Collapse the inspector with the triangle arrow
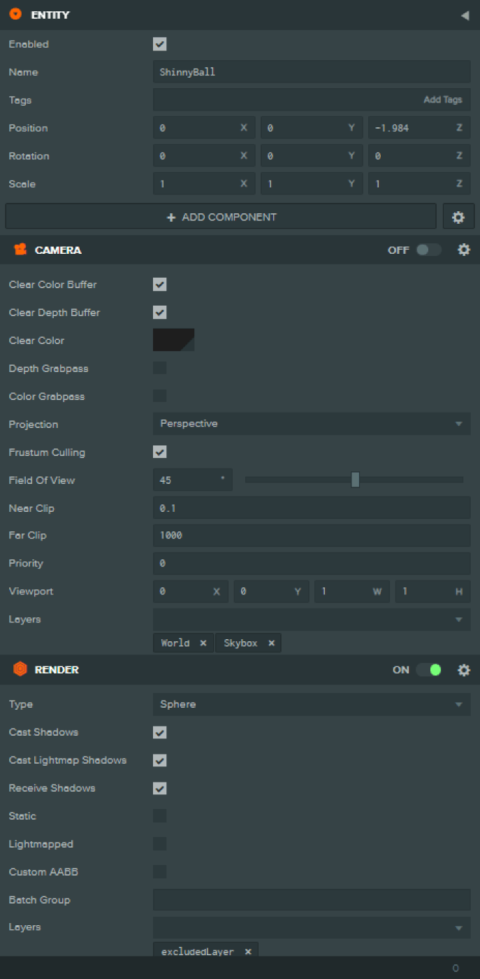Viewport: 480px width, 979px height. tap(465, 15)
